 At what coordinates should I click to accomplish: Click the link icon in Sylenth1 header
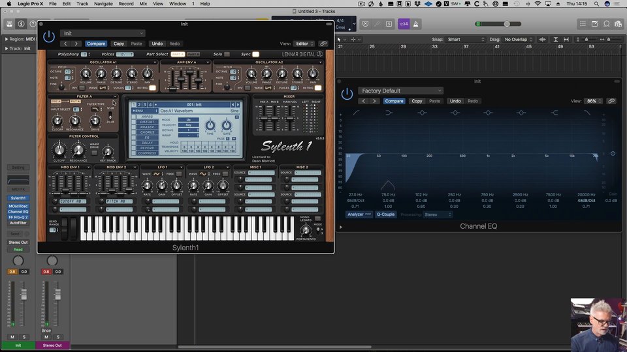click(323, 44)
